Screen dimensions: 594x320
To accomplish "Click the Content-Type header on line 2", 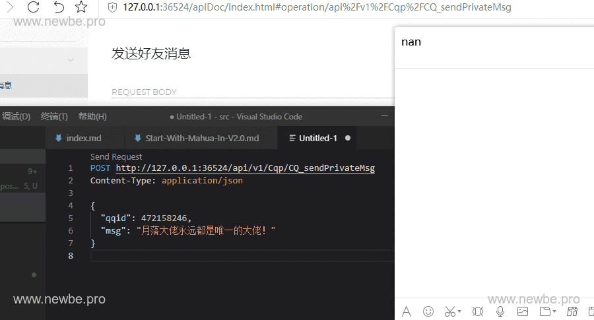I will 123,181.
